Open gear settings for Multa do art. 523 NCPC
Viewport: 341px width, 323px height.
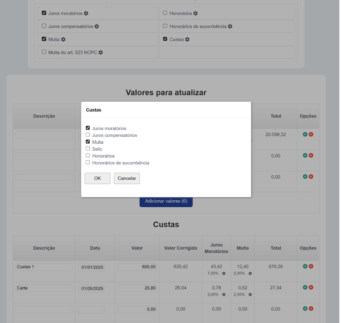pos(101,52)
